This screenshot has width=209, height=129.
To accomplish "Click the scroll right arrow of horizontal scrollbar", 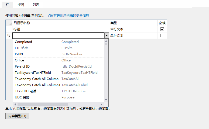I will 102,105.
